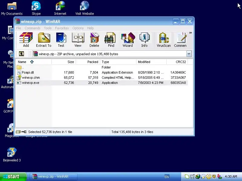
Task: Click the Delete toolbar icon
Action: pos(94,40)
